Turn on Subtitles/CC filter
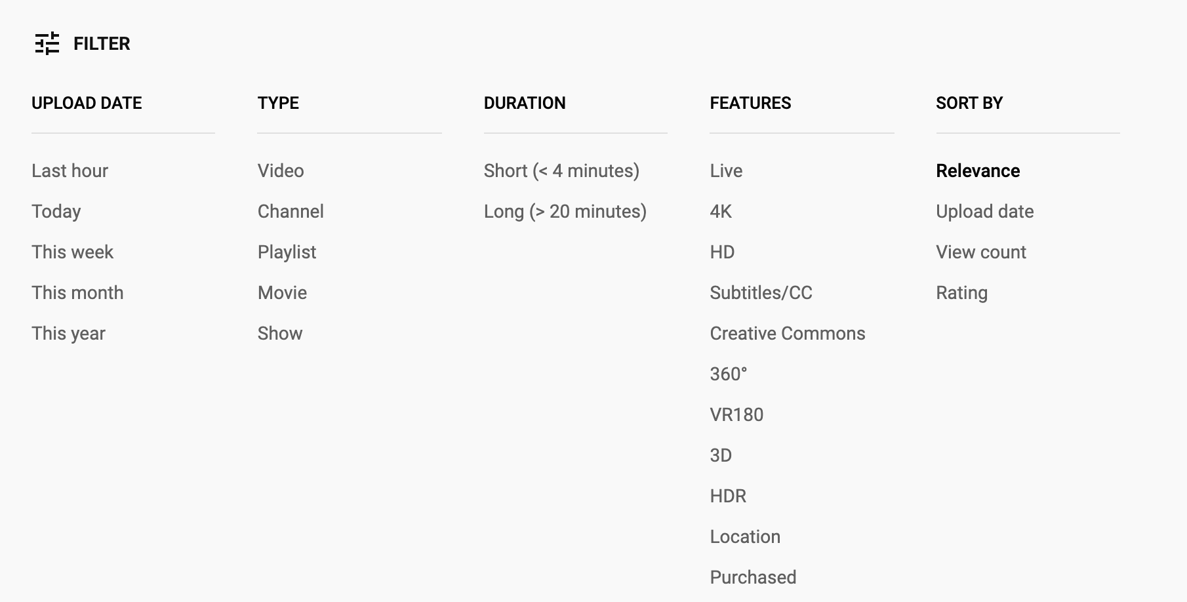This screenshot has height=602, width=1187. tap(761, 293)
